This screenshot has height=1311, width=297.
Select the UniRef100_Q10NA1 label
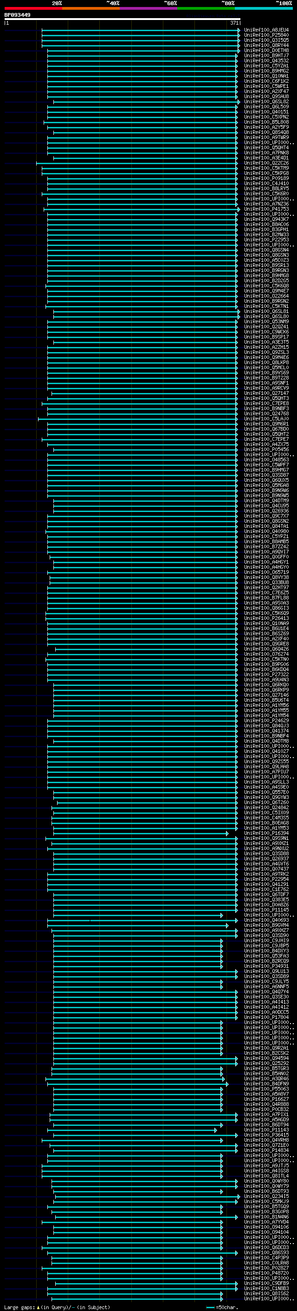click(266, 76)
